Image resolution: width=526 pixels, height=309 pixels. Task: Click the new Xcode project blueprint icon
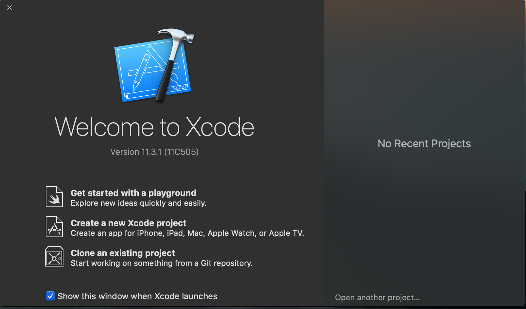54,227
